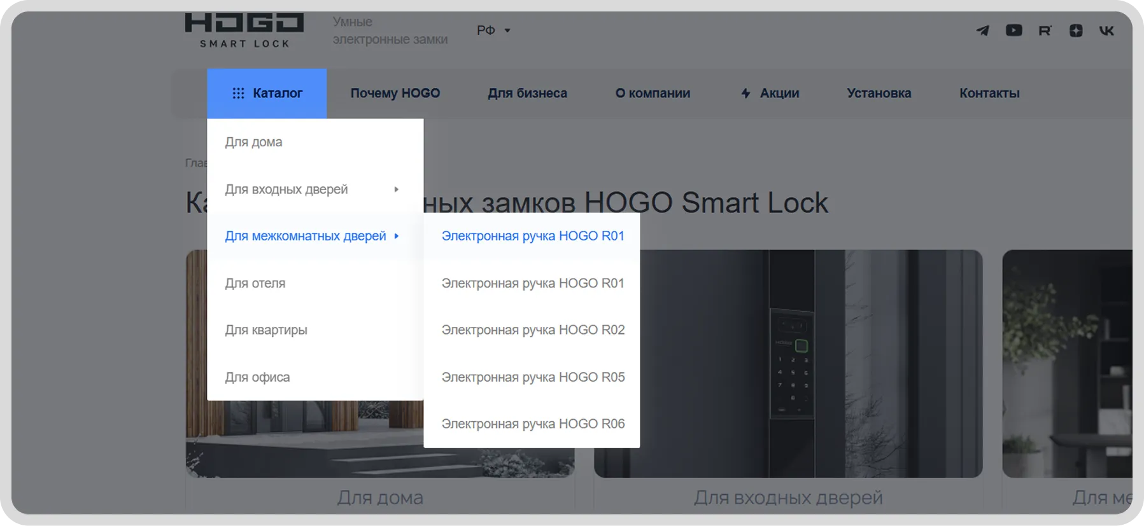The image size is (1144, 526).
Task: Select Для отеля in catalog menu
Action: (255, 283)
